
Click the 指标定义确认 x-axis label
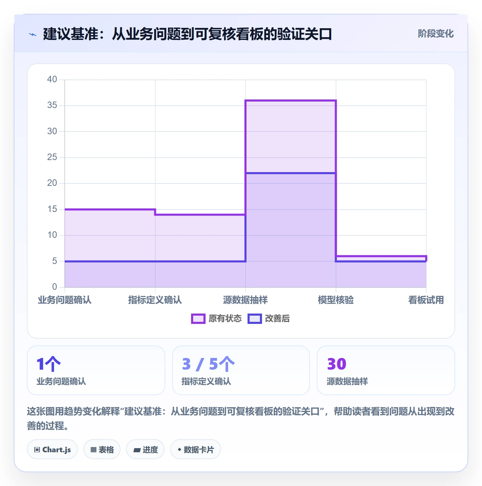(155, 300)
